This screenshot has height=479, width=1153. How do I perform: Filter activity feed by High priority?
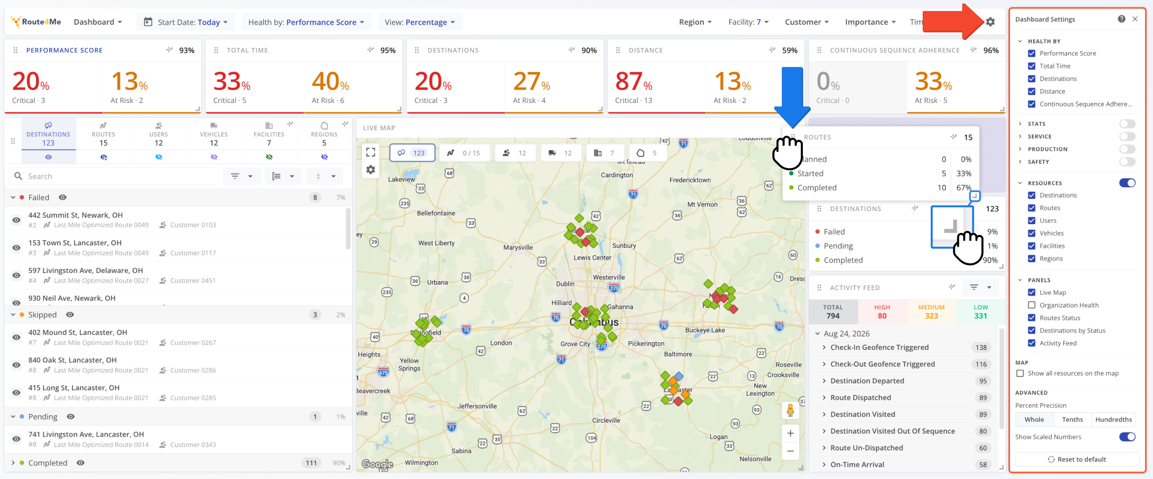[882, 311]
